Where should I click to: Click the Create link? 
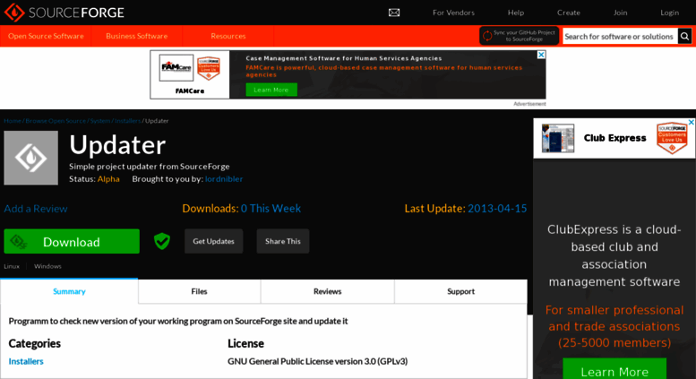569,13
